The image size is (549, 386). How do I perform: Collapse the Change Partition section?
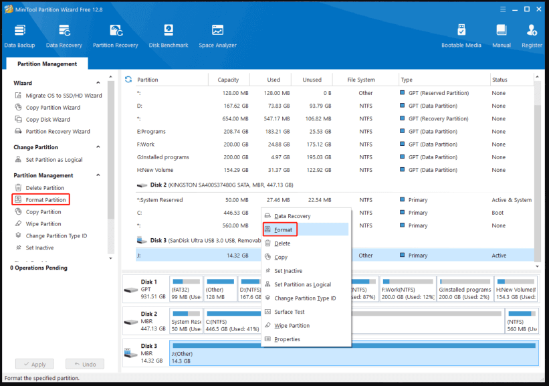[x=99, y=147]
